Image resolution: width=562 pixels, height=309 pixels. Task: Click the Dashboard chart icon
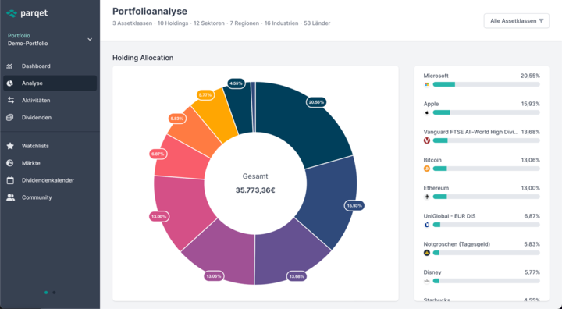pyautogui.click(x=9, y=66)
